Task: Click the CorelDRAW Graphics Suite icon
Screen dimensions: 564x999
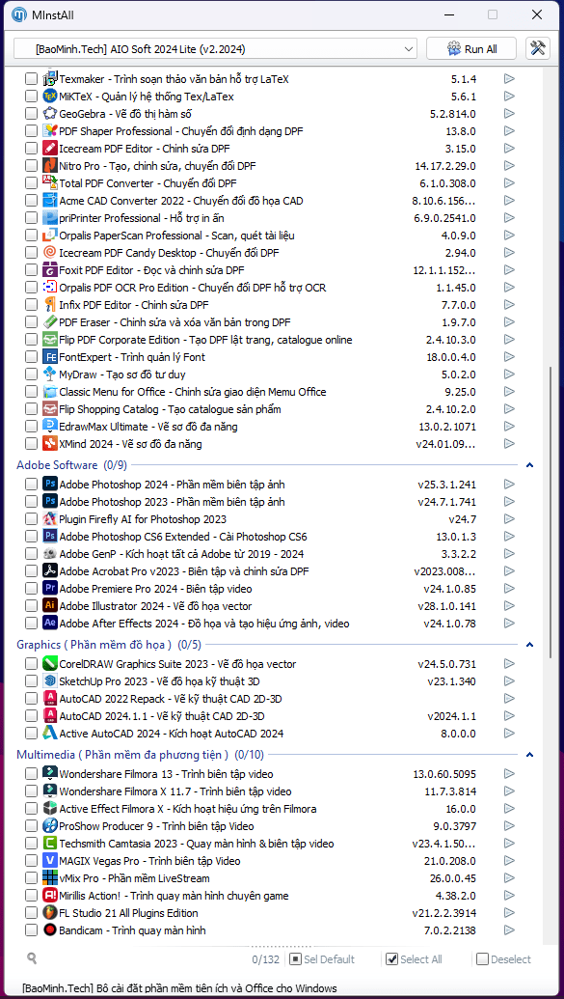Action: click(x=50, y=664)
